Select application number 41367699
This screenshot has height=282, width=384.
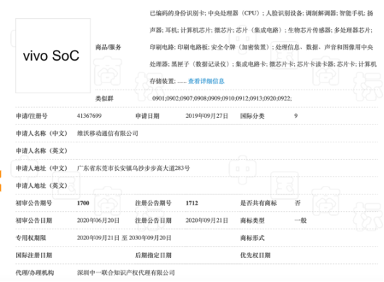[89, 116]
